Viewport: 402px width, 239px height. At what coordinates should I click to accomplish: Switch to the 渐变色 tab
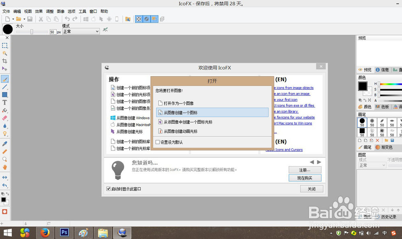pos(384,147)
